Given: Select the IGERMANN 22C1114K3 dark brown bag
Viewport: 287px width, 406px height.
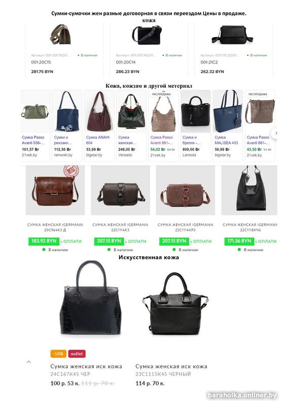Looking at the screenshot, I should point(120,190).
